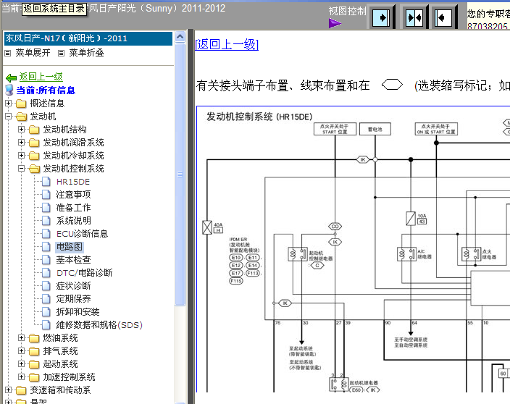The width and height of the screenshot is (510, 404).
Task: Expand the 排气系统 node
Action: coord(21,350)
